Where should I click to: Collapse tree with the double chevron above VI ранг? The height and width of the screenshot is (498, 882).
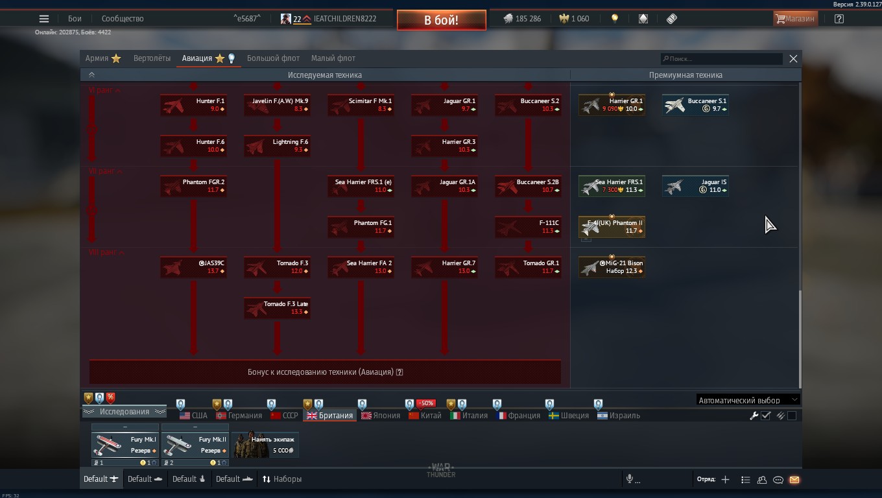[91, 75]
